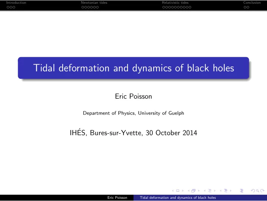Jump to the Introduction section
The height and width of the screenshot is (201, 267).
pyautogui.click(x=16, y=3)
